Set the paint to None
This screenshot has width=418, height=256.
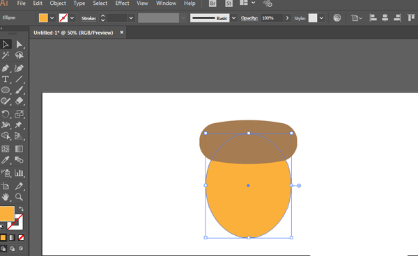[21, 237]
